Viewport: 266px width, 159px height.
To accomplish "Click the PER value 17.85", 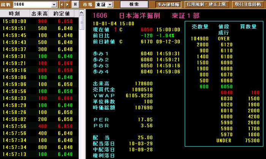I will (145, 120).
